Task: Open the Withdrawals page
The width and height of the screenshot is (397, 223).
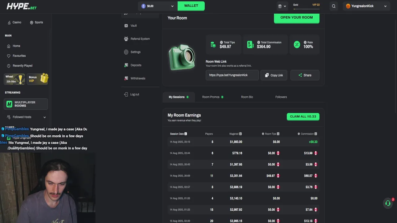Action: pos(135,78)
